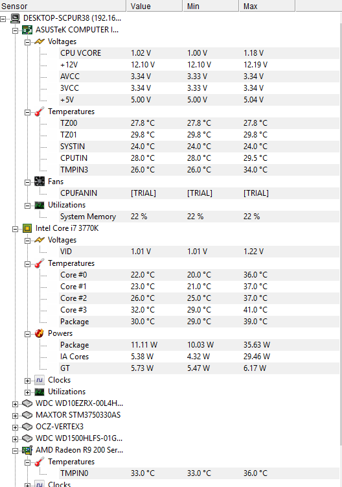Click the DESKTOP-SCPUR38 computer icon
This screenshot has width=342, height=487.
point(15,18)
